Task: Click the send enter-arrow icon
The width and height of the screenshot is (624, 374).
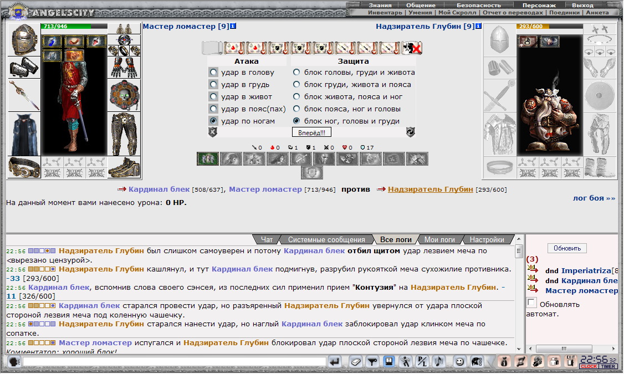Action: click(x=335, y=362)
